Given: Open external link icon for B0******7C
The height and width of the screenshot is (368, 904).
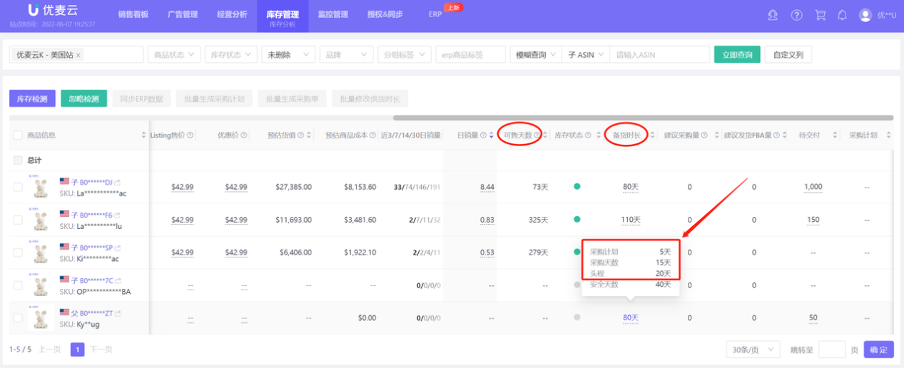Looking at the screenshot, I should [117, 280].
